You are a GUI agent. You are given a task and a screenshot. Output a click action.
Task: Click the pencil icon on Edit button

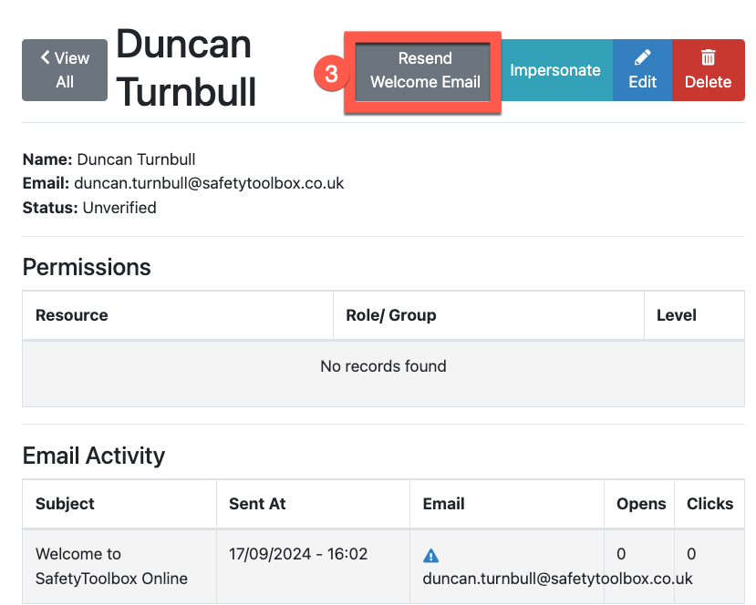coord(642,58)
